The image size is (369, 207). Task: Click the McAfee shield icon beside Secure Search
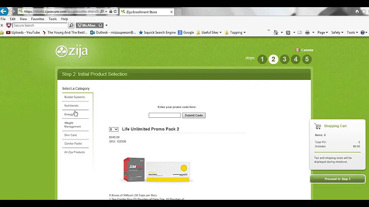[x=9, y=25]
